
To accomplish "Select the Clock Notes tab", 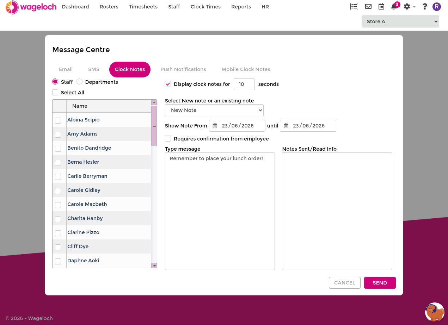I will point(130,69).
